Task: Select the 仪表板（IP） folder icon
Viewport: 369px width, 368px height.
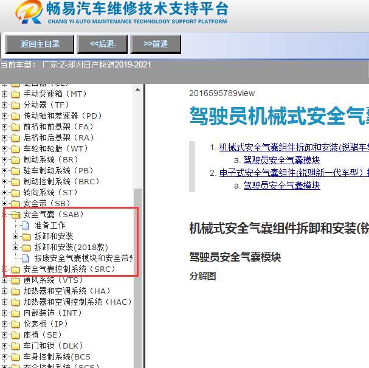Action: 15,324
